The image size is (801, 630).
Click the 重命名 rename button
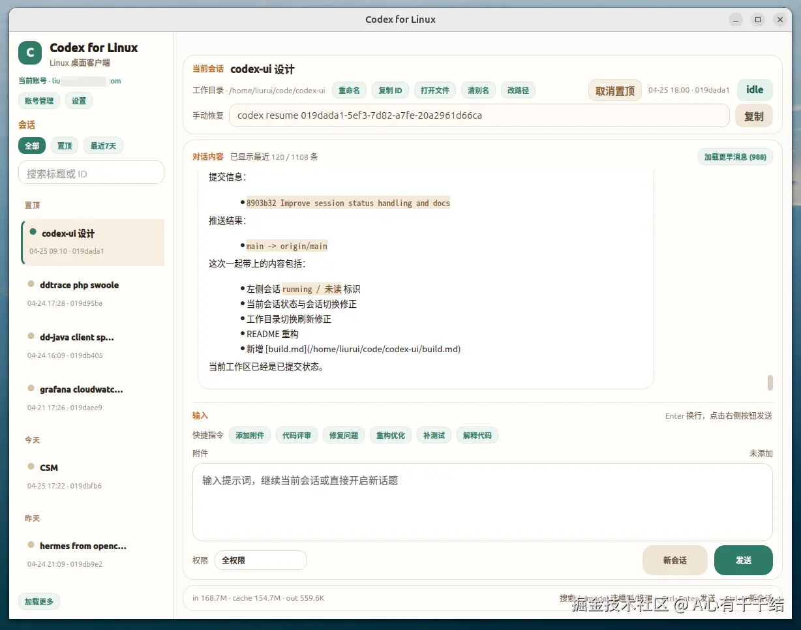[x=349, y=91]
